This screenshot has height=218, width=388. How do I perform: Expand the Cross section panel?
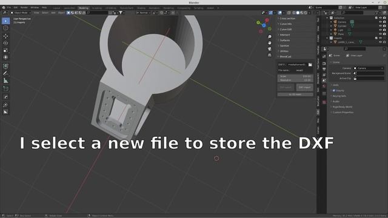coord(287,18)
